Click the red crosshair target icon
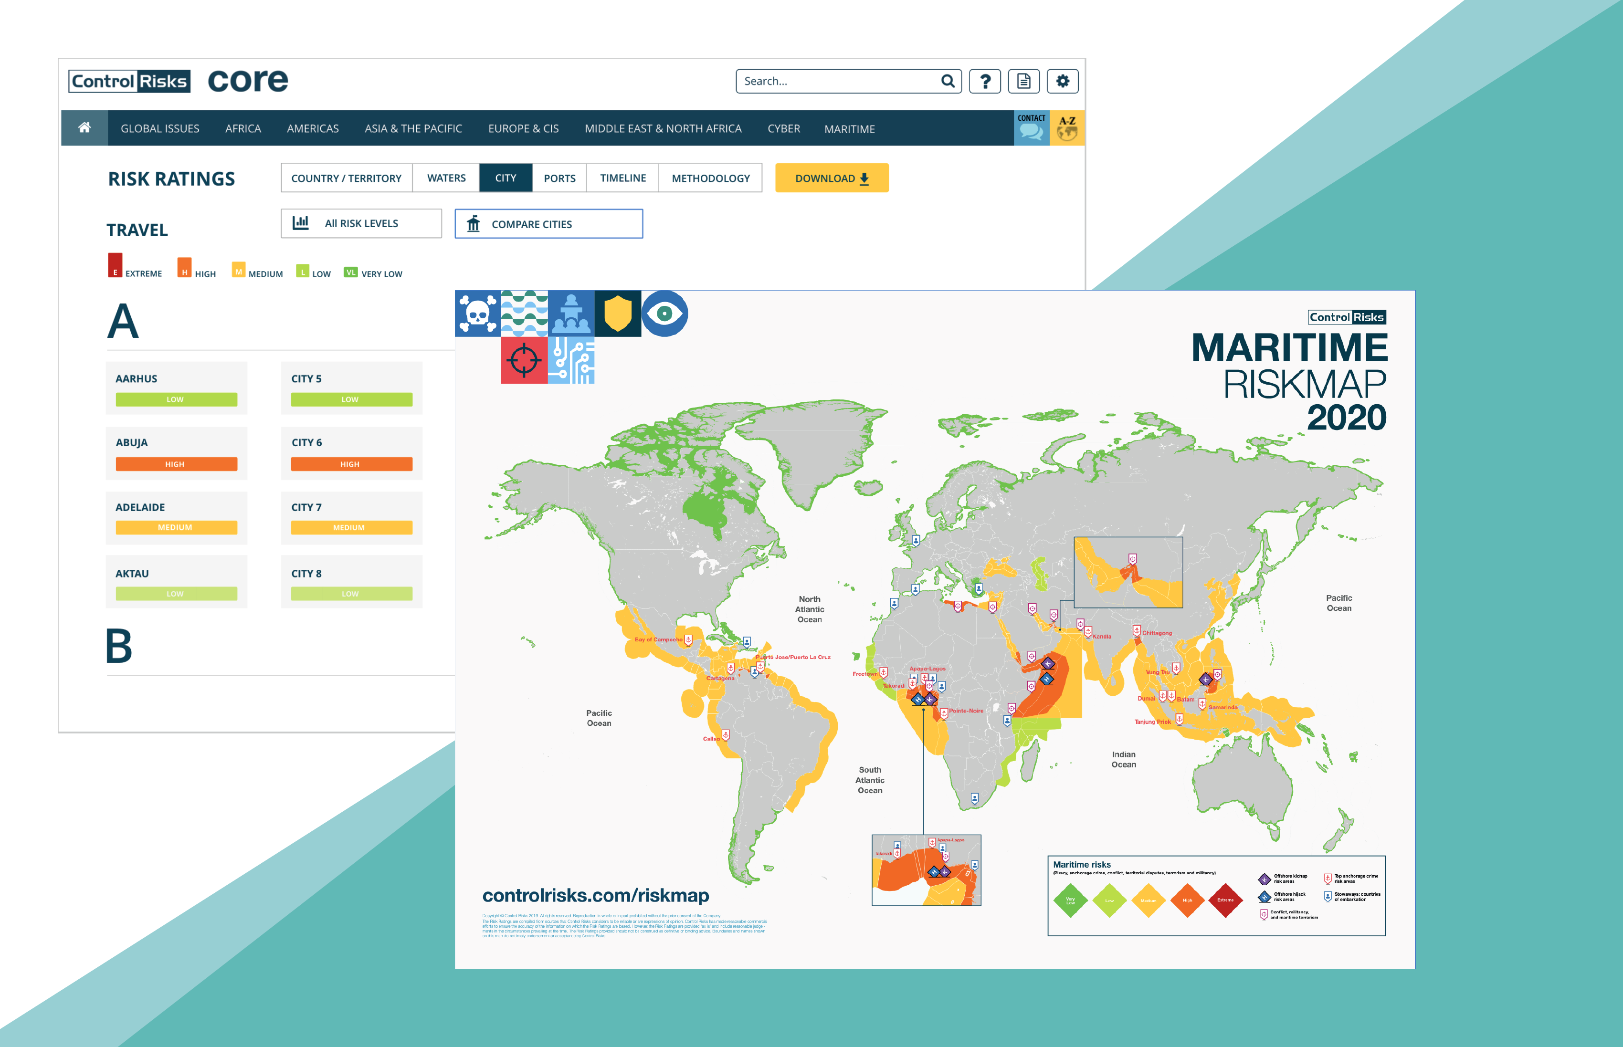The height and width of the screenshot is (1047, 1623). (524, 360)
